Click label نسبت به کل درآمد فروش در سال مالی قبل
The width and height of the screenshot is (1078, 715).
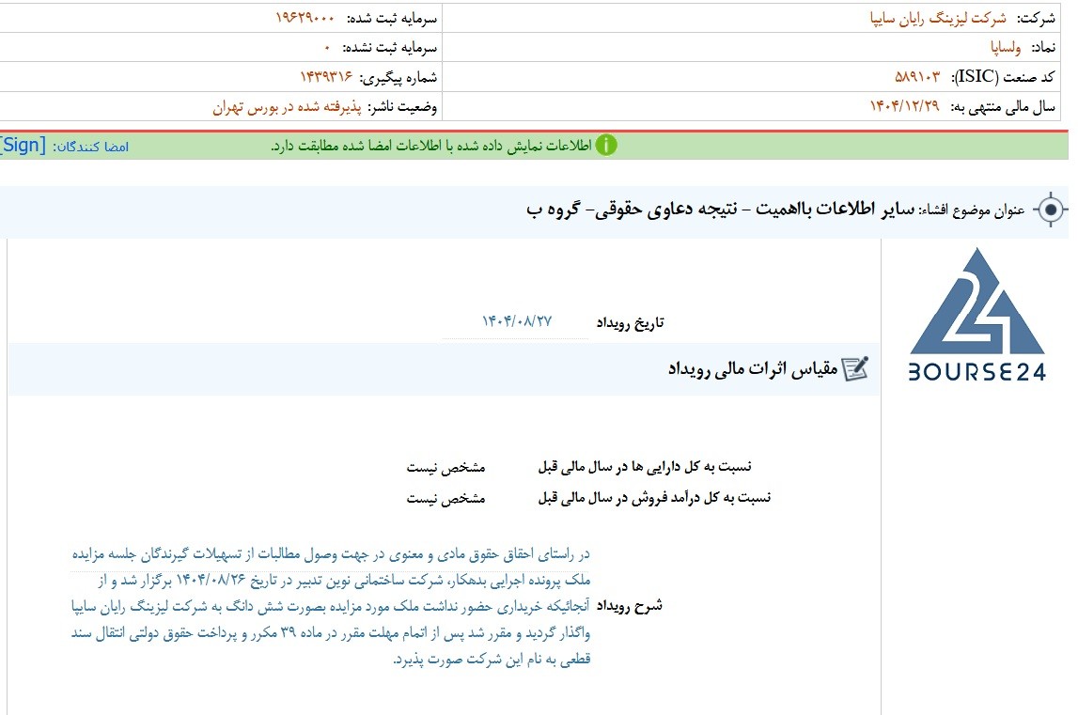(x=654, y=498)
